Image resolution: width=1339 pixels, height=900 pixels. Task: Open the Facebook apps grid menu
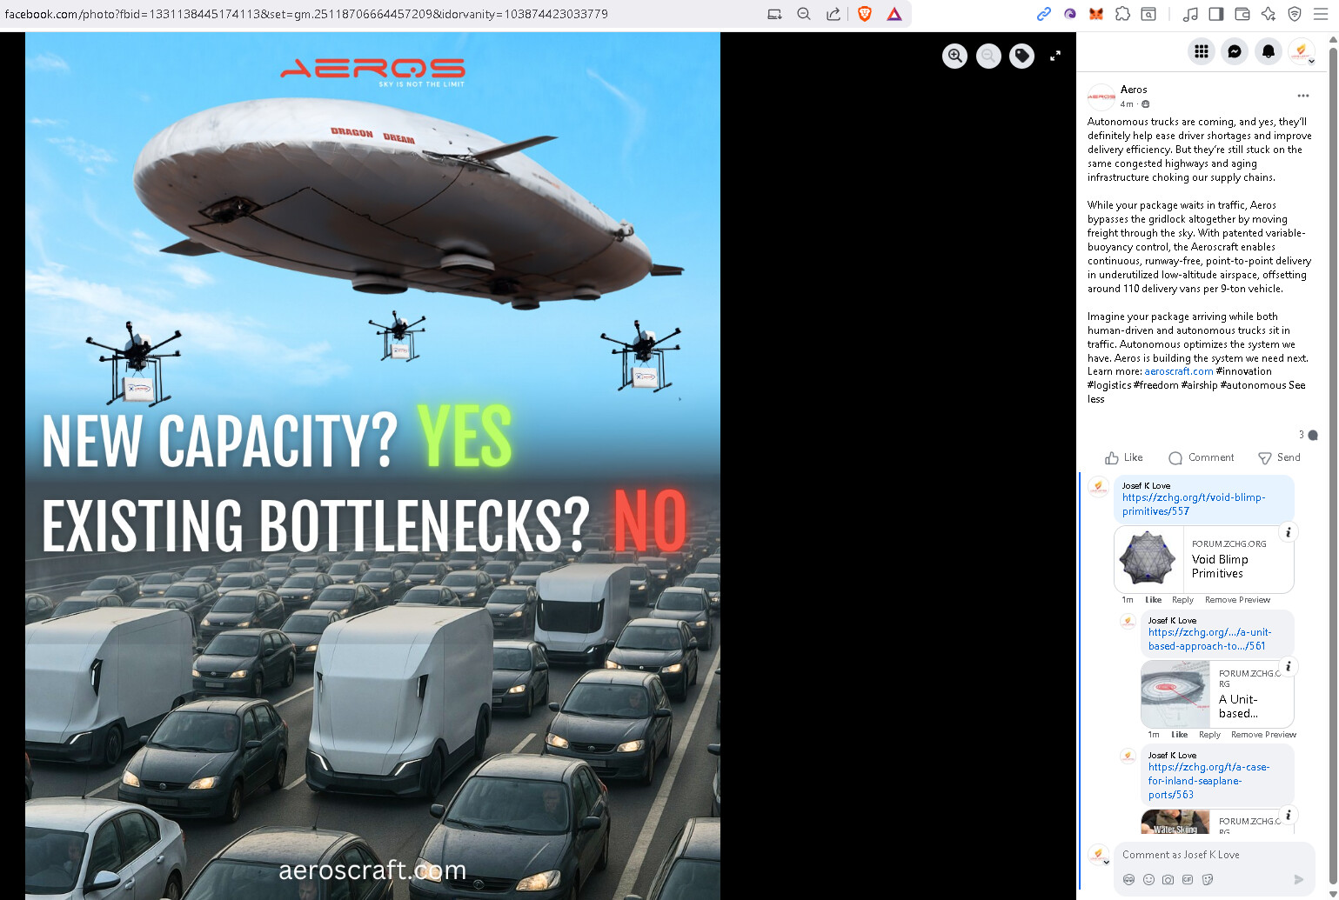(x=1201, y=51)
